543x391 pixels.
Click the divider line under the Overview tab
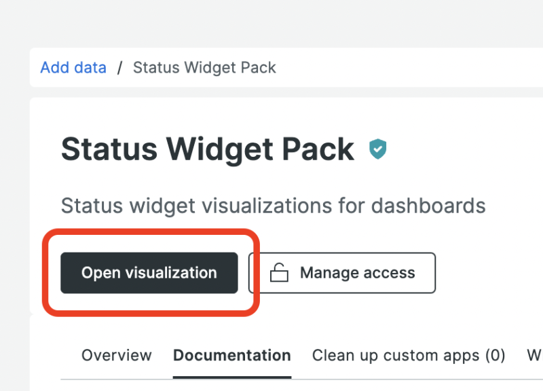(x=116, y=379)
